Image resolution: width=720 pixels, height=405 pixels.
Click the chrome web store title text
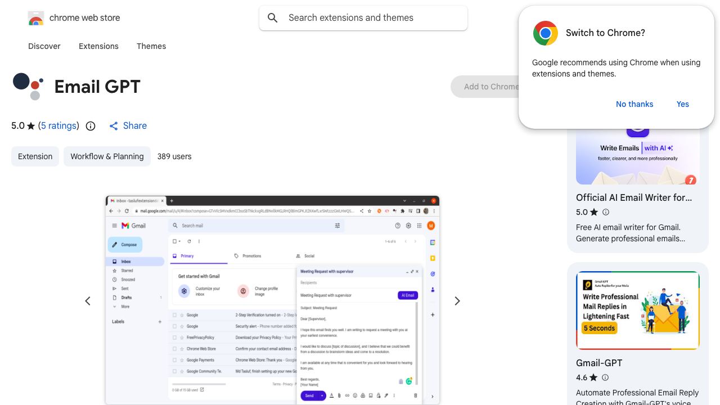[85, 17]
